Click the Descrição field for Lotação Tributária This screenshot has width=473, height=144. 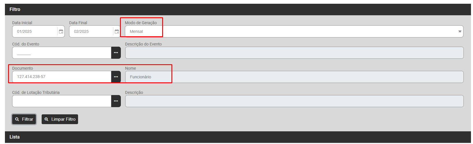coord(294,101)
